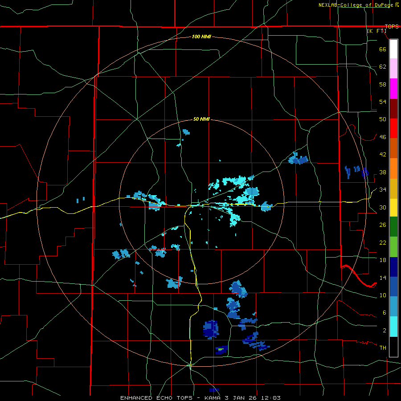The image size is (401, 401).
Task: Click the legend value "26"
Action: click(x=383, y=225)
